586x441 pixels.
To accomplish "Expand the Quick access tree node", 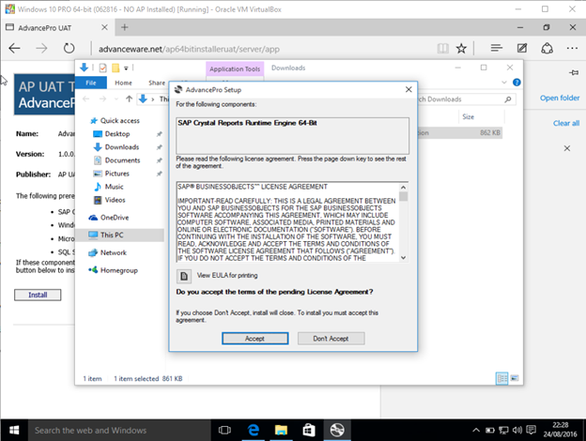I will pyautogui.click(x=84, y=120).
